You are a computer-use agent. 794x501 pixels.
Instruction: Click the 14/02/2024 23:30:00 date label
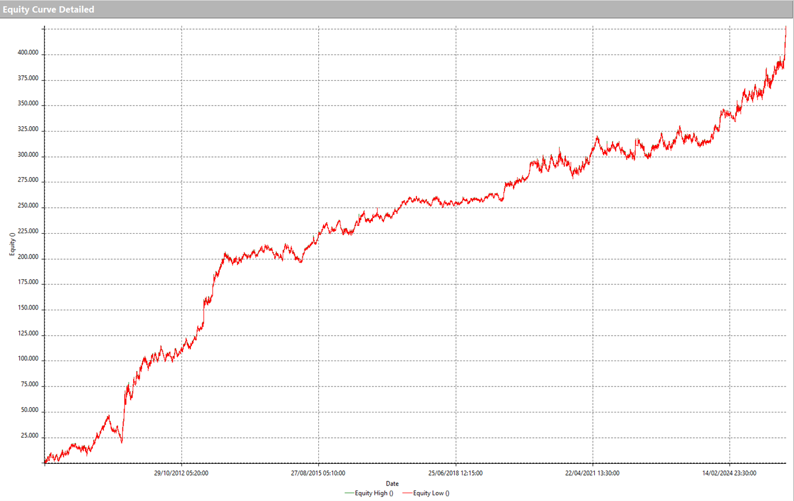pos(729,473)
